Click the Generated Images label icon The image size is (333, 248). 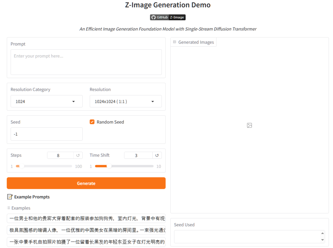[x=175, y=42]
